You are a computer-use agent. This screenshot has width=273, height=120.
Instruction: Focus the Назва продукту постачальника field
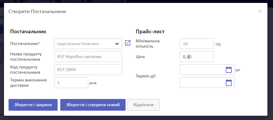point(88,57)
